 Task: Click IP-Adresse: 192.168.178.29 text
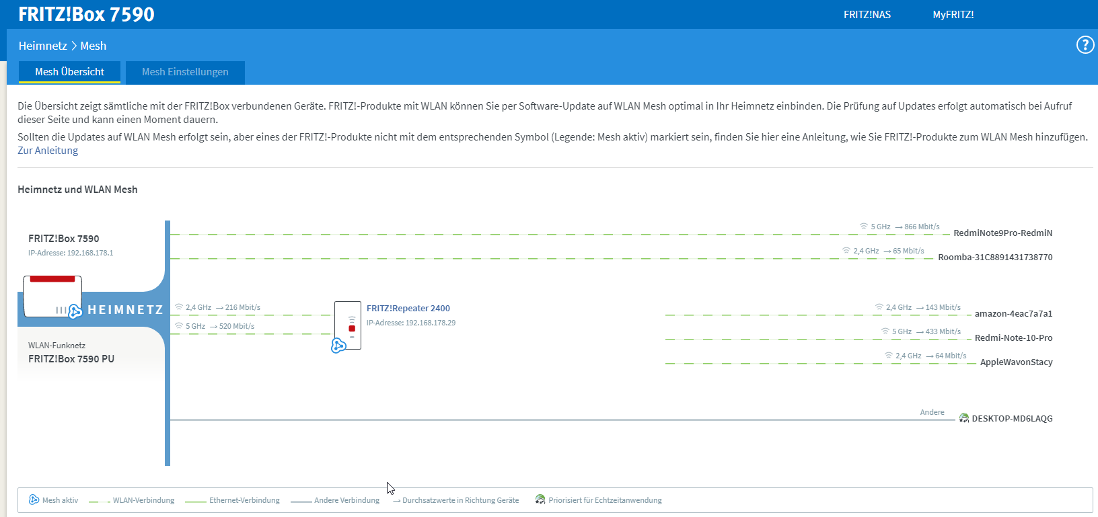[411, 323]
